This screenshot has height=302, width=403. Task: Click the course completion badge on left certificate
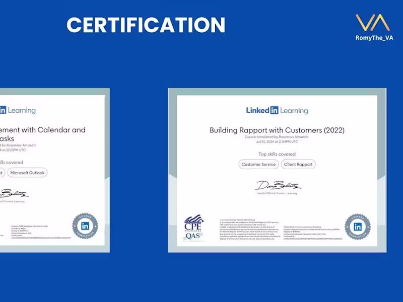(85, 226)
